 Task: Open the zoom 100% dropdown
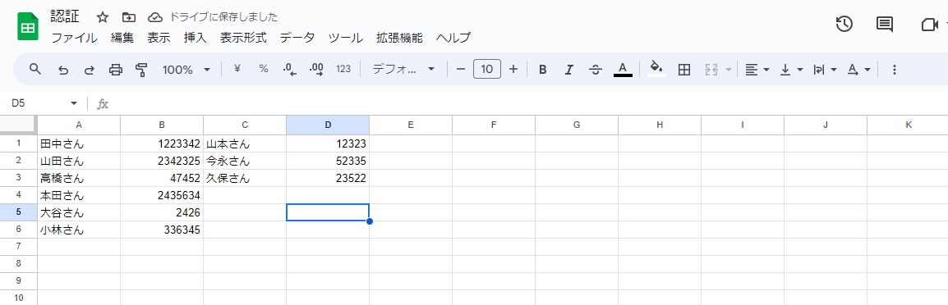186,70
